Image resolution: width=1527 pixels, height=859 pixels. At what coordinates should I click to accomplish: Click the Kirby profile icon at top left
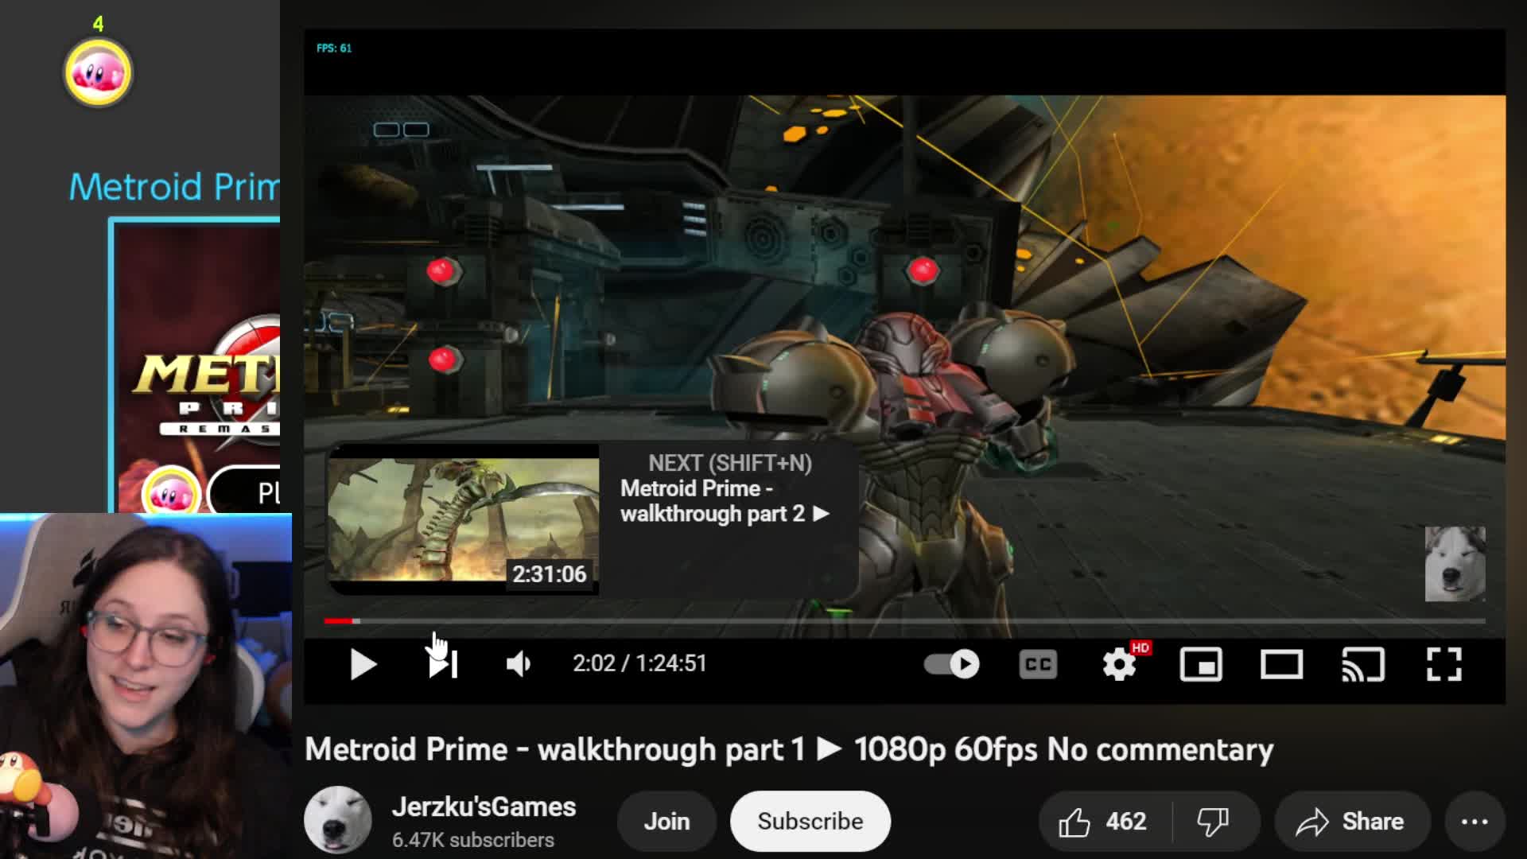click(98, 72)
